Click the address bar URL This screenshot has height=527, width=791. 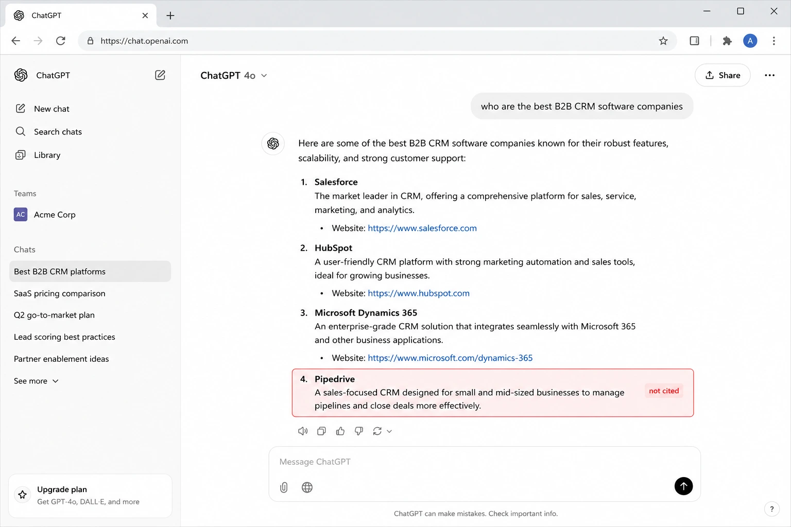point(144,41)
